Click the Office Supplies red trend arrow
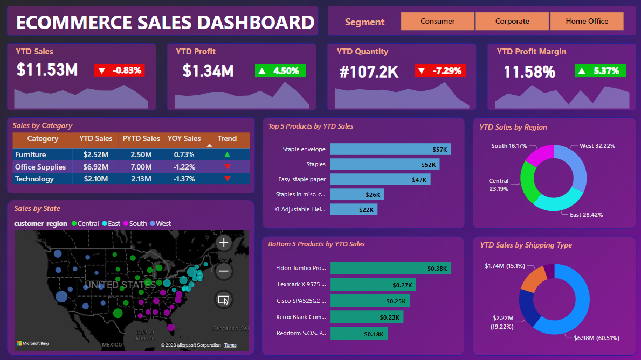641x360 pixels. [x=227, y=167]
